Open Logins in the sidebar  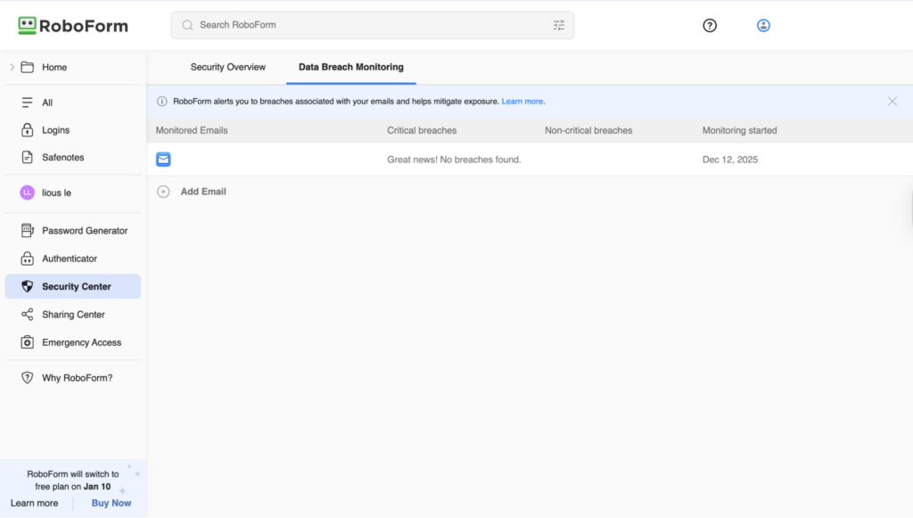pos(73,130)
